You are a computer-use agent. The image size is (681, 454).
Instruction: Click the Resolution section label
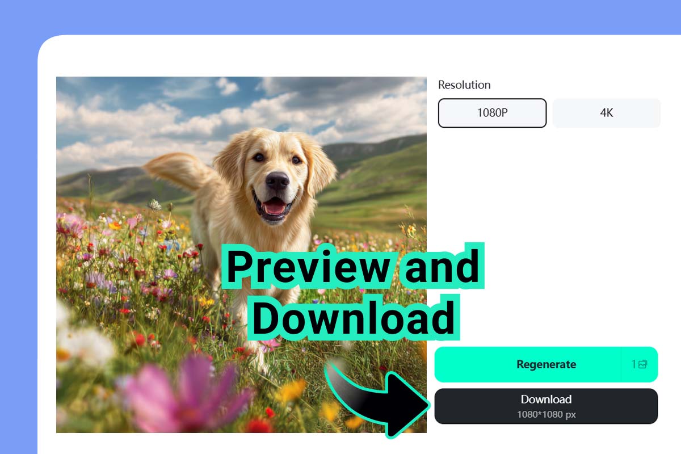(x=464, y=85)
